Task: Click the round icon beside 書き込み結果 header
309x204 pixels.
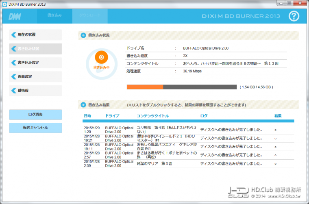Action: (x=83, y=105)
